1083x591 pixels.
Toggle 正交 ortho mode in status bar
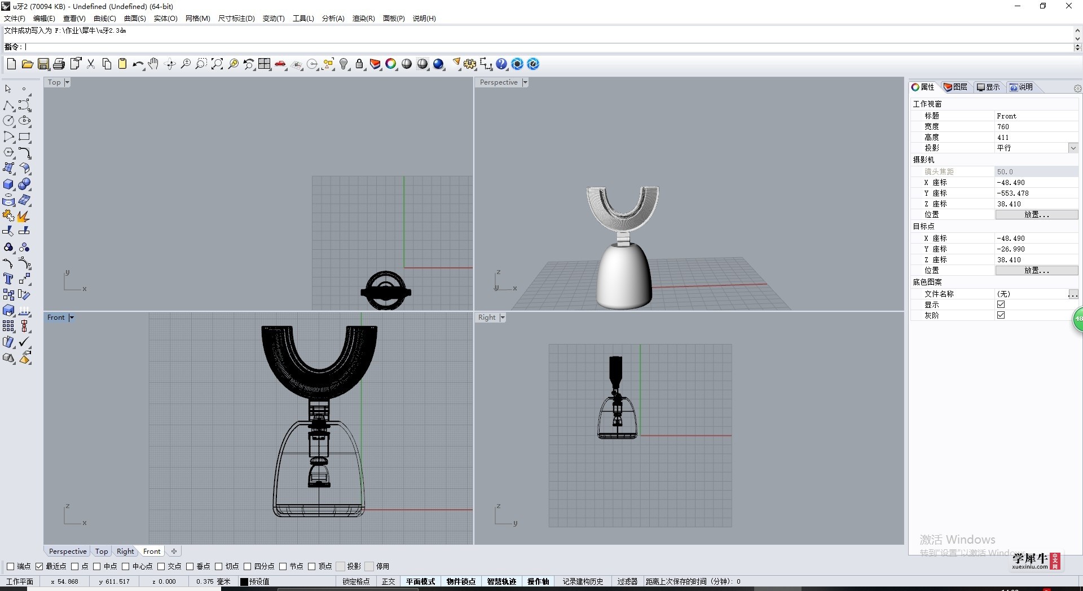click(x=389, y=581)
